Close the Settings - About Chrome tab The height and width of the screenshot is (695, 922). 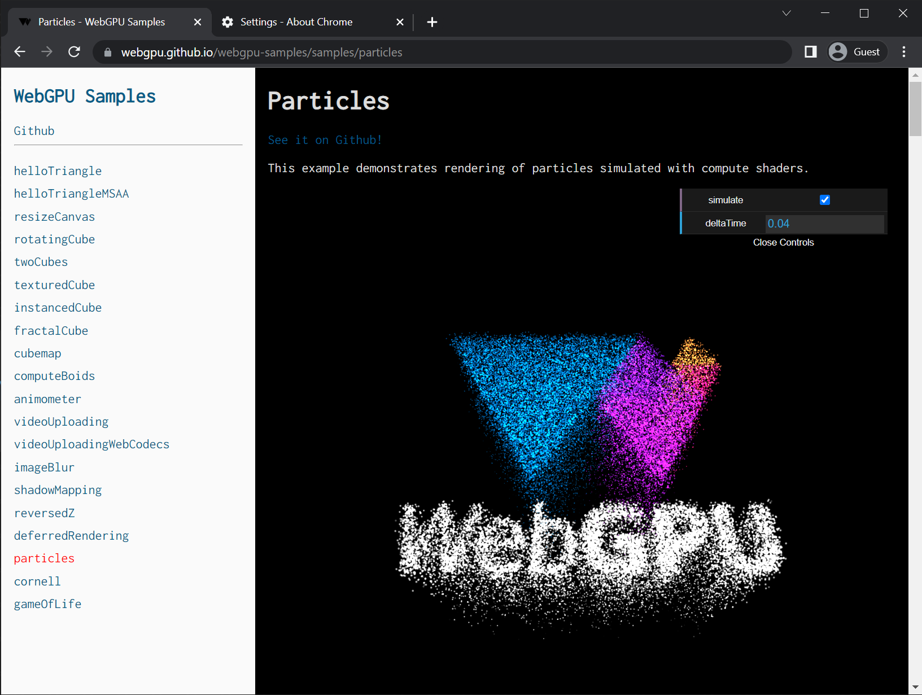pyautogui.click(x=400, y=22)
